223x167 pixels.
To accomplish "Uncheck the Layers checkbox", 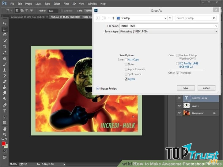I will coord(126,79).
